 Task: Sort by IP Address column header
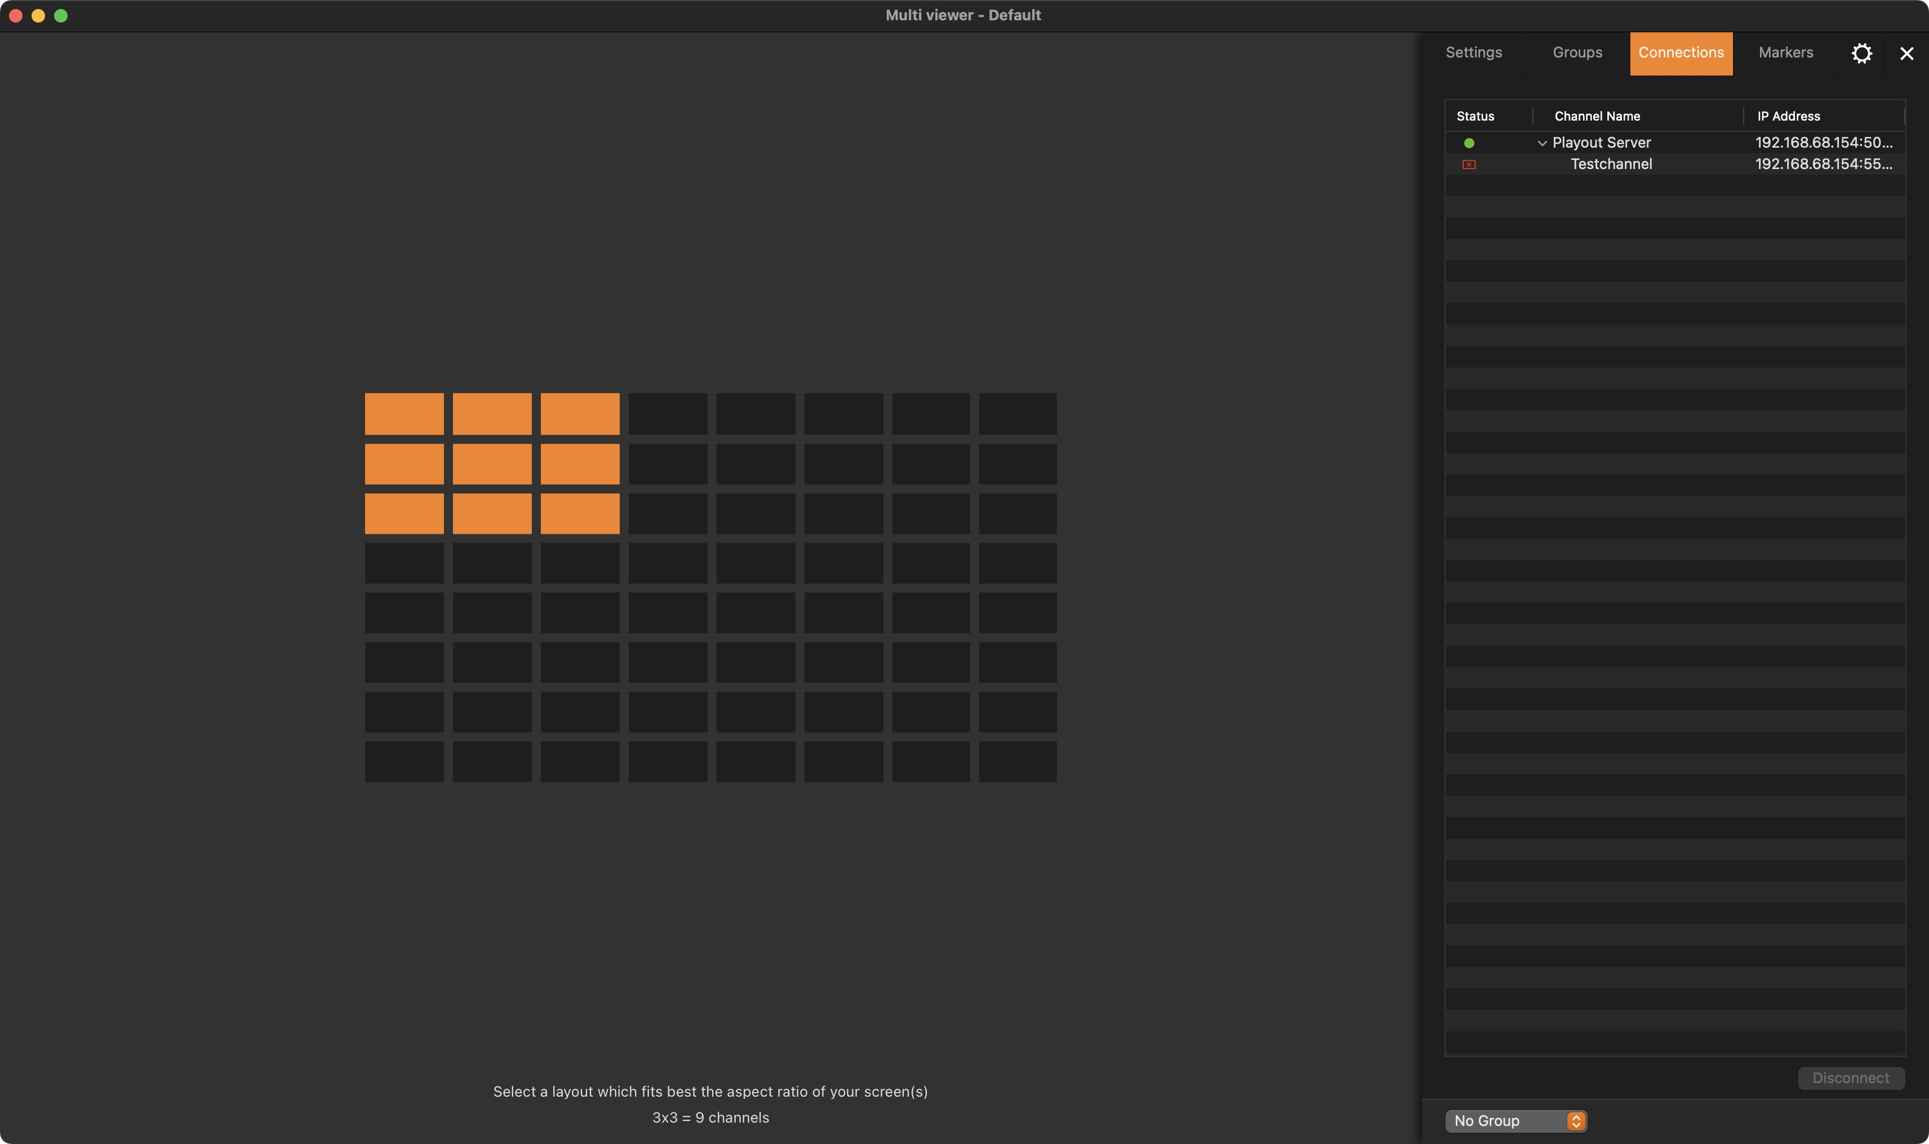(1788, 117)
